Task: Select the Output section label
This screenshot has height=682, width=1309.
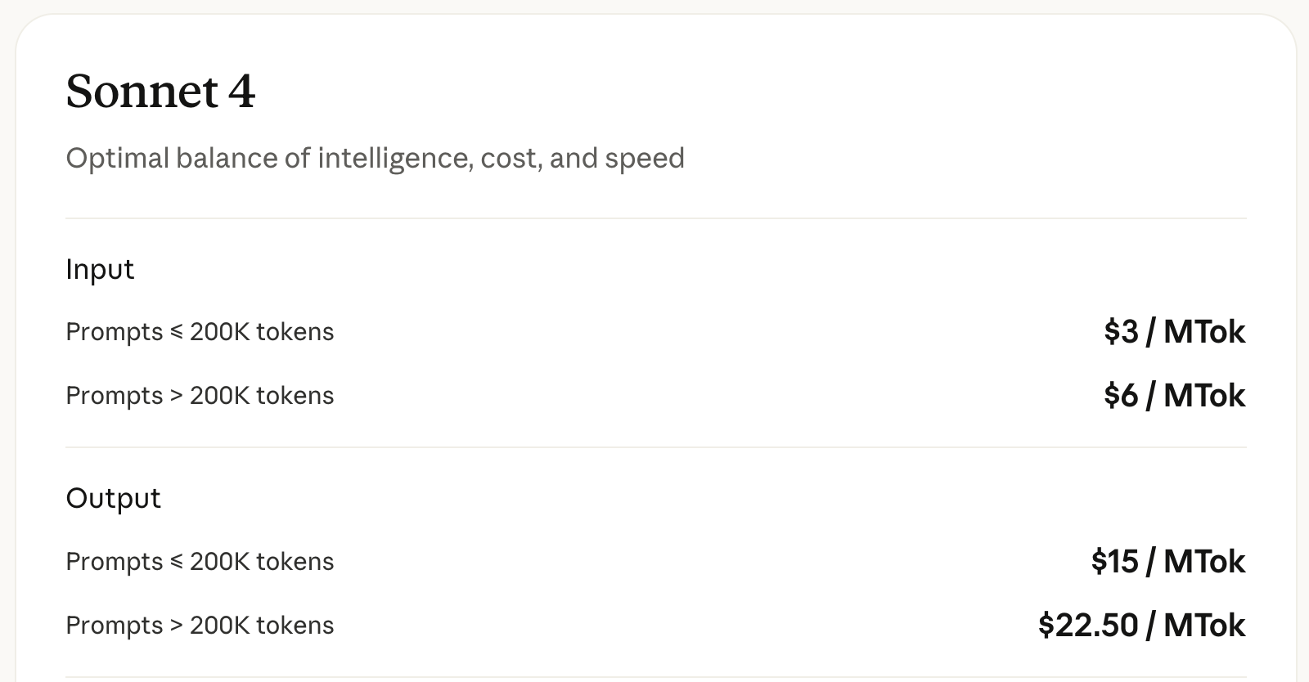Action: 113,498
